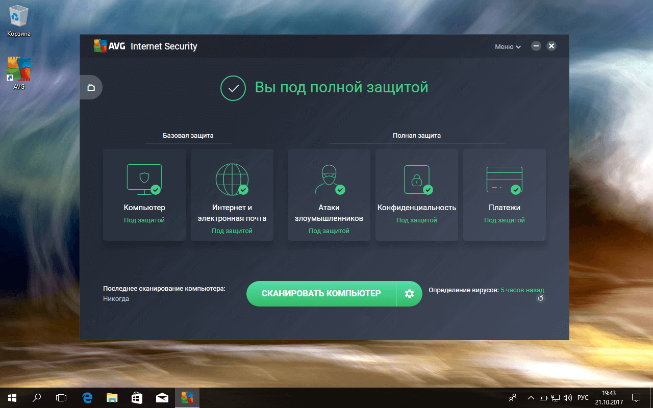Viewport: 653px width, 408px height.
Task: Select the hacker attacks icon
Action: [x=329, y=179]
